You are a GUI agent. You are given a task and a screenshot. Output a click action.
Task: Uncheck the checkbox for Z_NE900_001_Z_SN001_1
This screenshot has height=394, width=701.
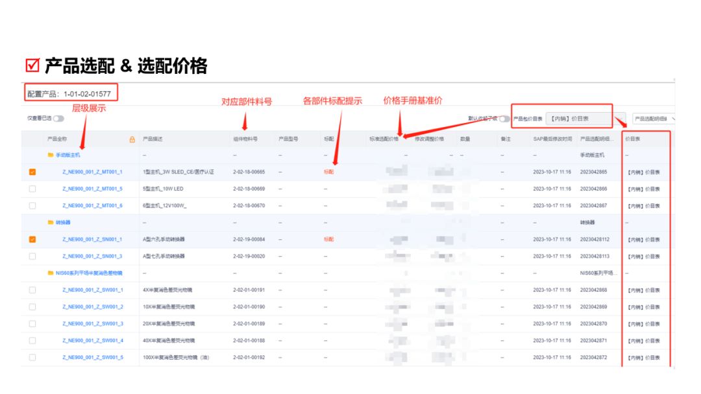32,239
